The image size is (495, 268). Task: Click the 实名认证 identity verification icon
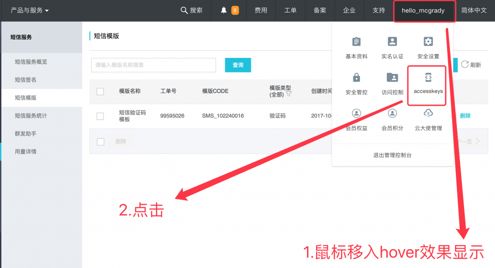392,42
